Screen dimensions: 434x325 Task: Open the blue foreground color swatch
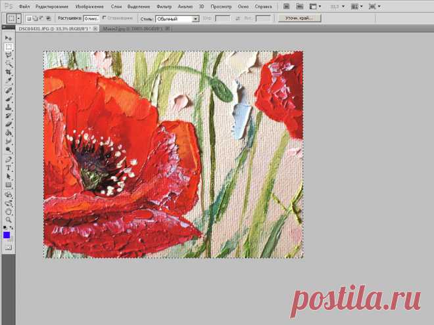click(7, 235)
